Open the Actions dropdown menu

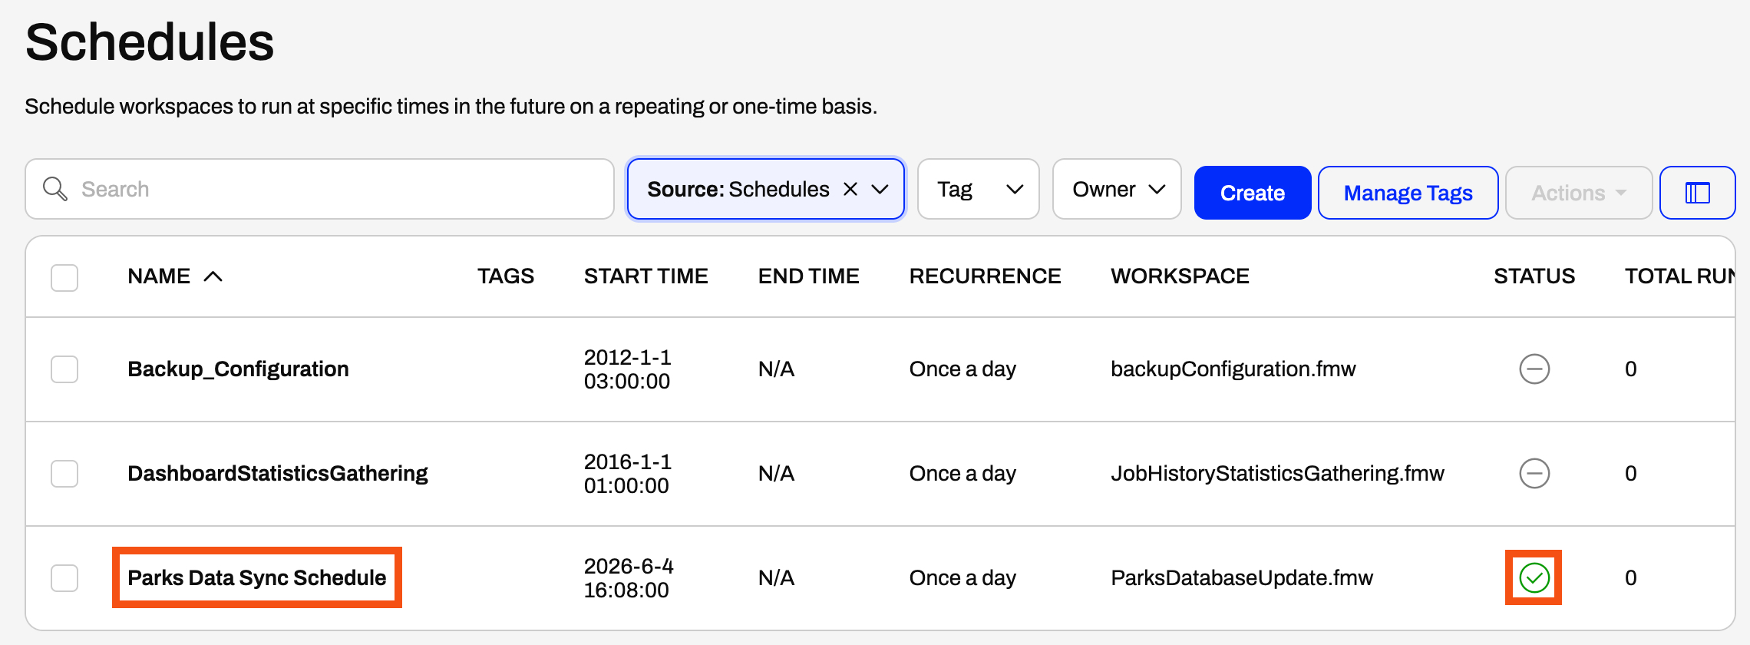coord(1579,193)
